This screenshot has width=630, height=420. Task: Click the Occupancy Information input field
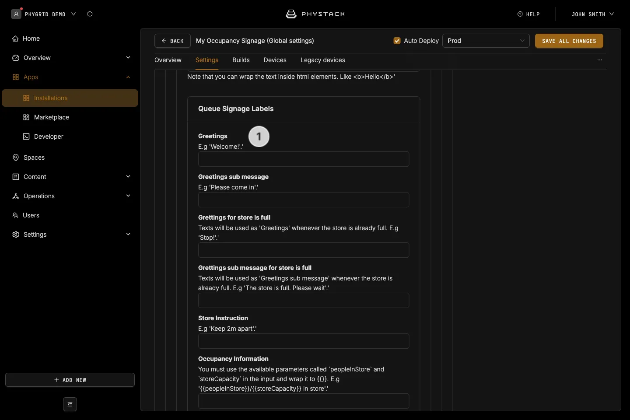304,401
